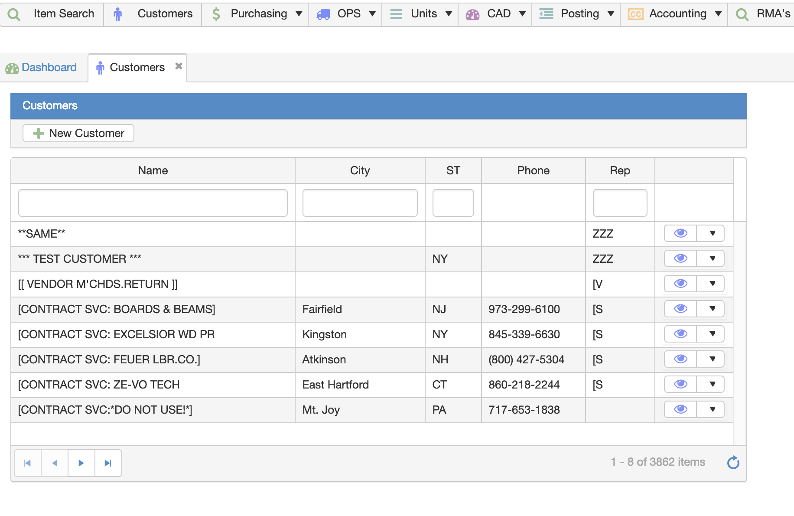View the EXCELSIOR WD PR record
The width and height of the screenshot is (794, 516).
click(x=680, y=334)
